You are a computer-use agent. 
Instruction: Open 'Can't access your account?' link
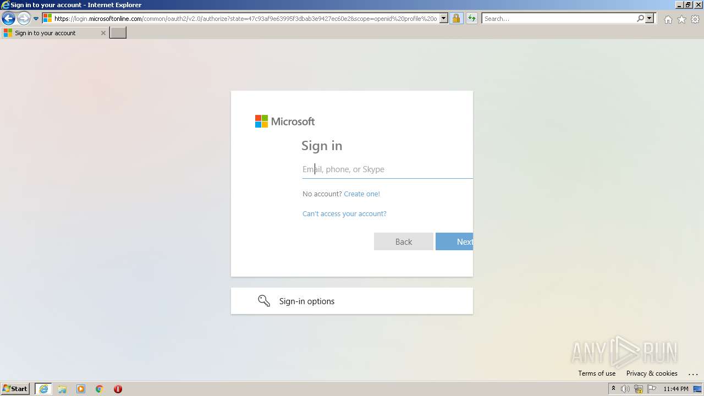tap(344, 213)
